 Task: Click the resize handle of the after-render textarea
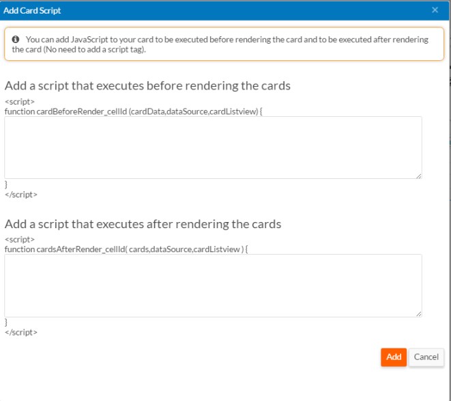click(x=418, y=314)
